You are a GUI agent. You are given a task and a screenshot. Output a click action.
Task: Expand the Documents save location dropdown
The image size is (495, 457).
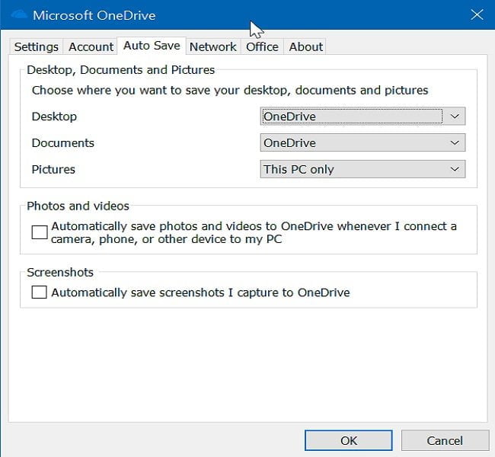[362, 142]
